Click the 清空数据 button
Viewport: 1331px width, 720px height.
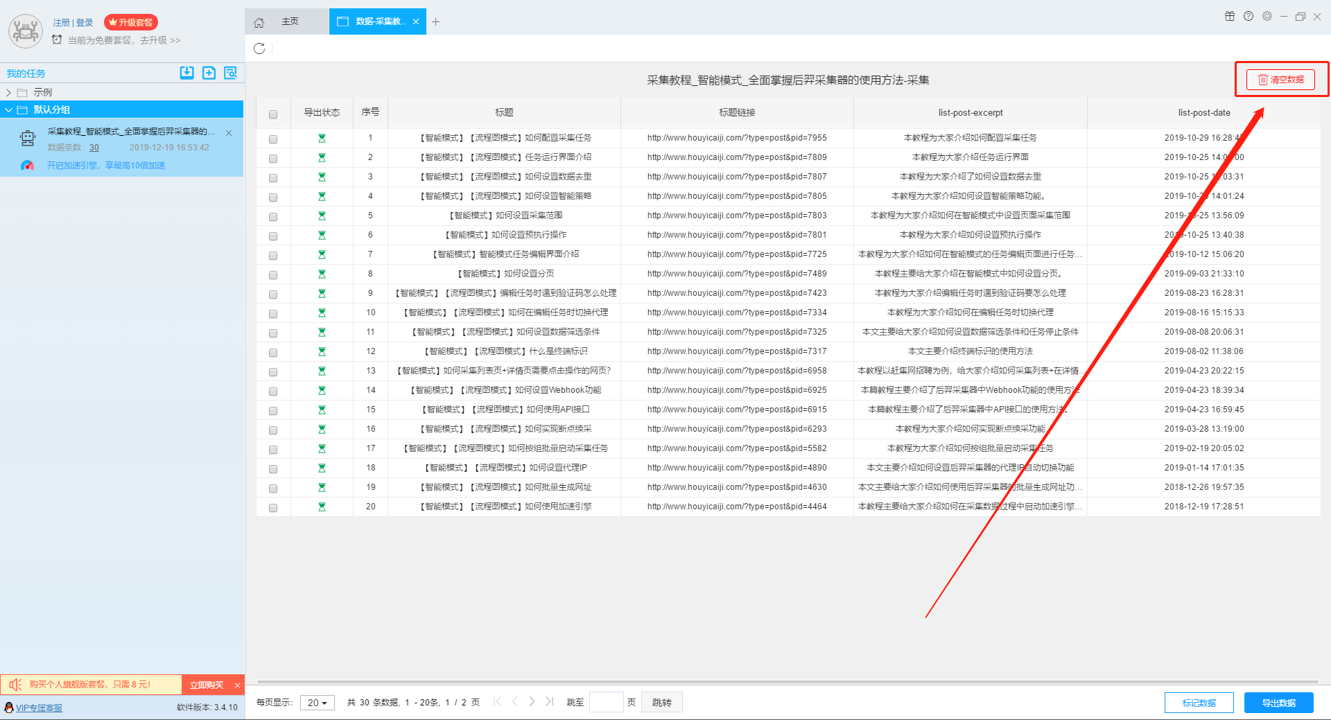coord(1280,80)
